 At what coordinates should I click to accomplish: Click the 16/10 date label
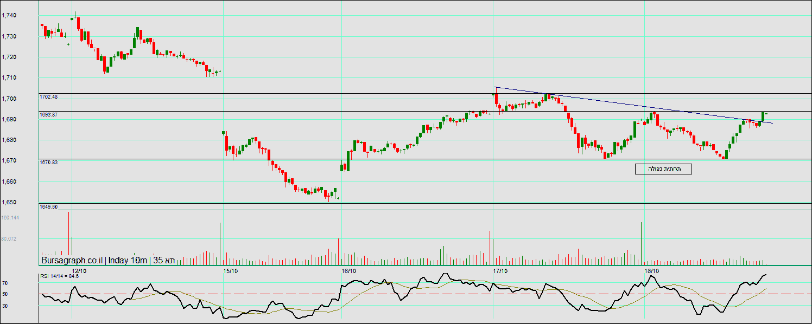point(350,270)
